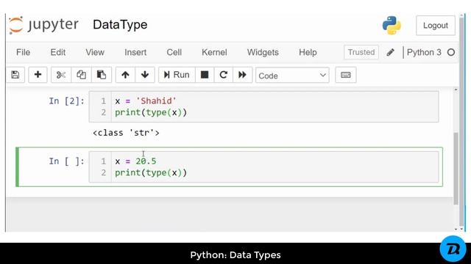
Task: Click the Trusted notebook button
Action: pos(361,52)
